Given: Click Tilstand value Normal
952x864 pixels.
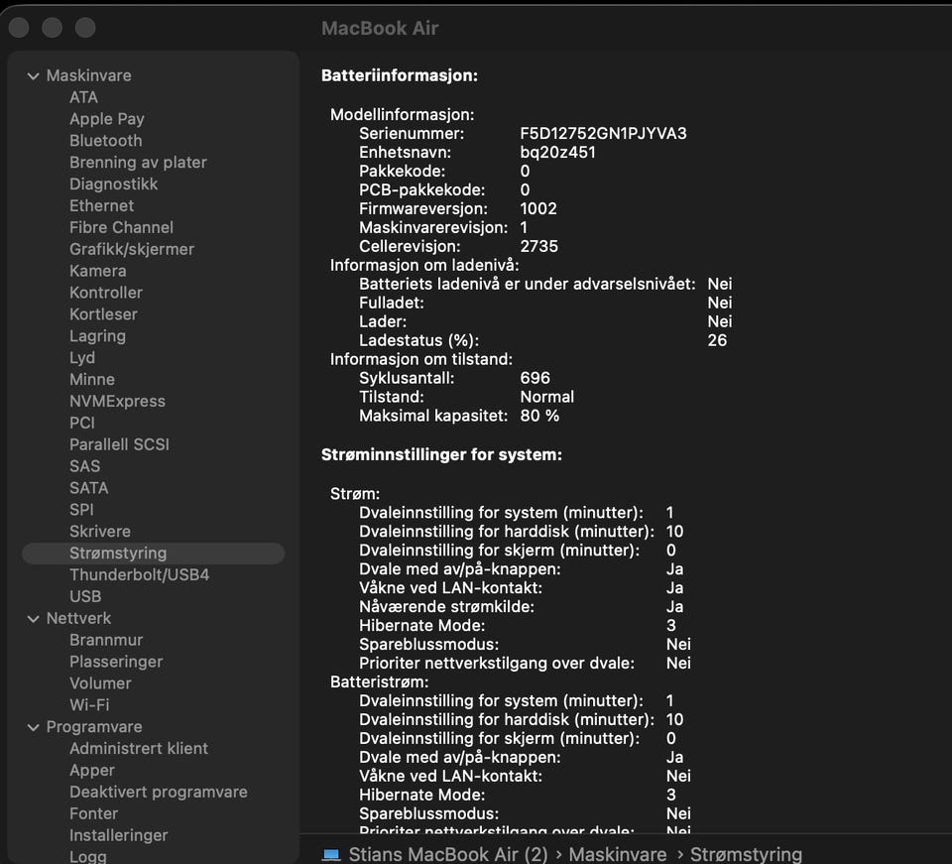Looking at the screenshot, I should (547, 397).
